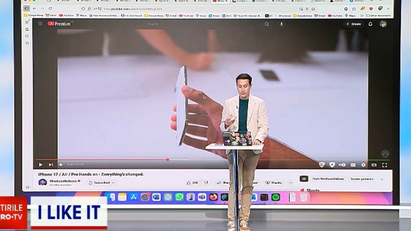Mute the video volume speaker icon
The image size is (411, 231).
coord(61,165)
